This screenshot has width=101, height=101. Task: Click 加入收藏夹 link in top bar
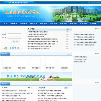97,3
